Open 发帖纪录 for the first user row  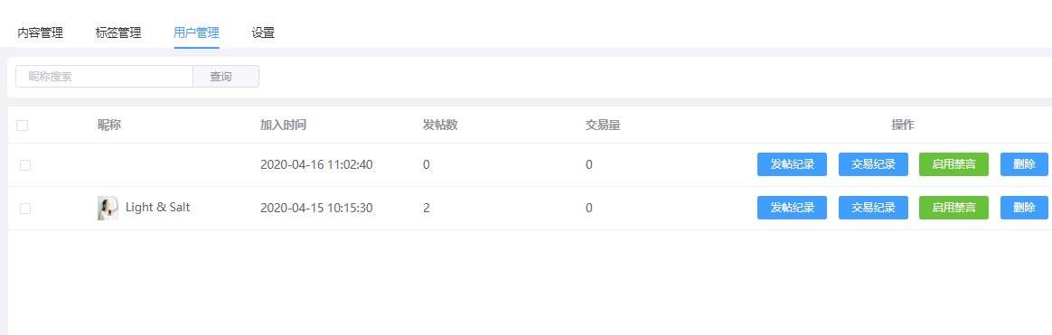tap(792, 165)
